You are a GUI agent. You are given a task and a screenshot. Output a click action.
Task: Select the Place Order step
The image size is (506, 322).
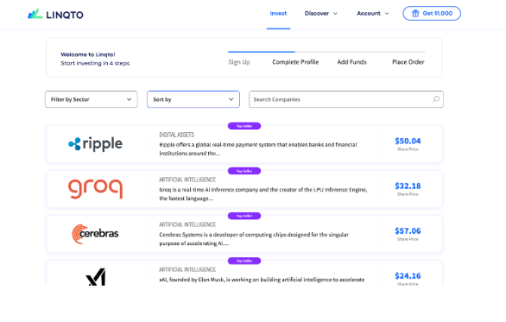pos(408,62)
